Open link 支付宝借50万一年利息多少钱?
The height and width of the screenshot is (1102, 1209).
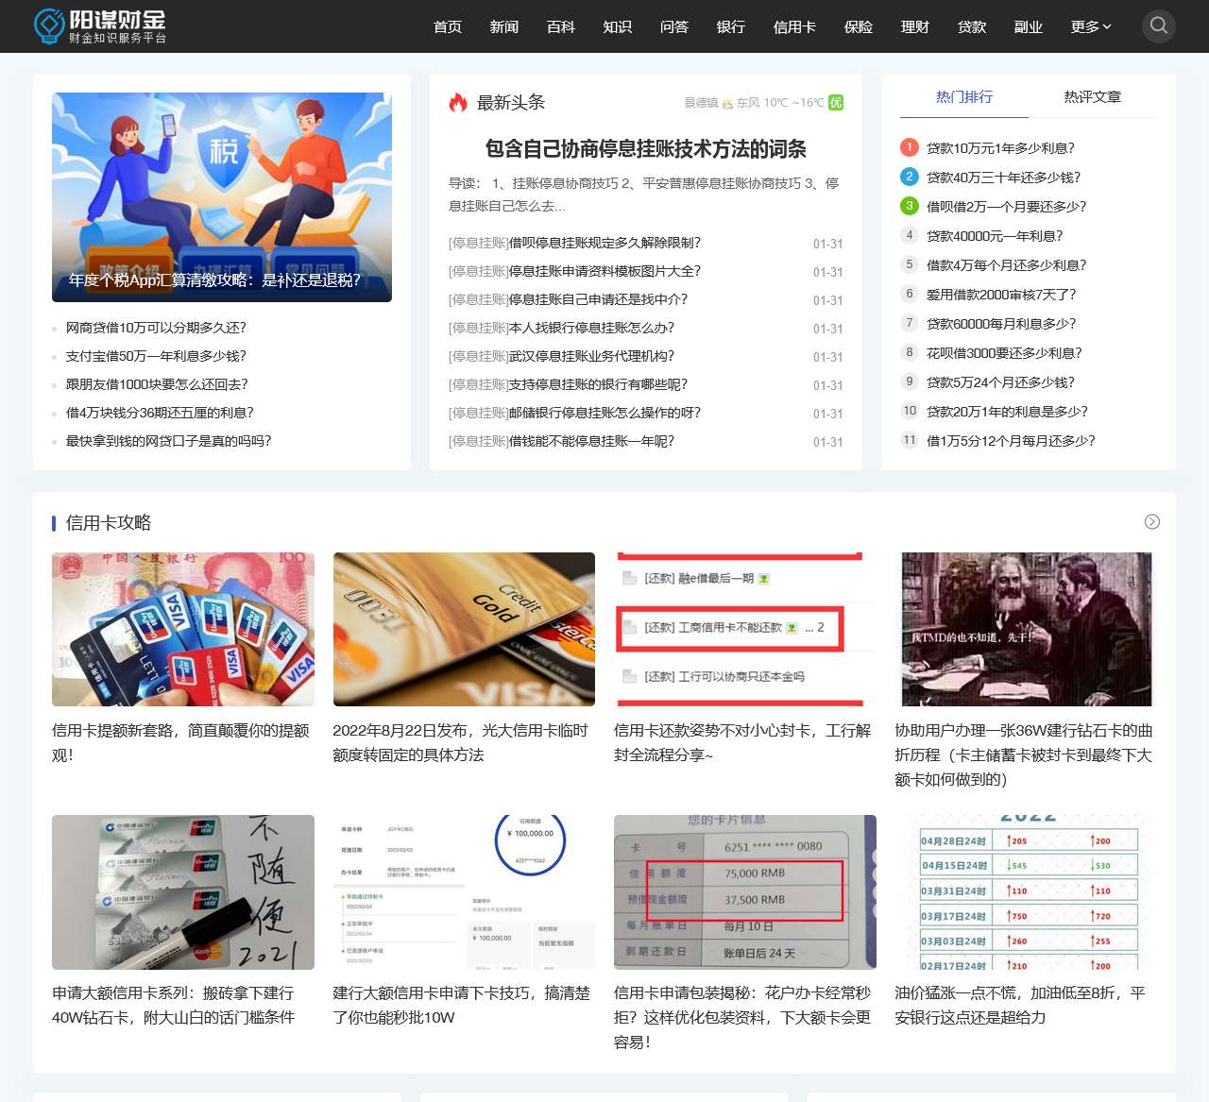coord(156,356)
